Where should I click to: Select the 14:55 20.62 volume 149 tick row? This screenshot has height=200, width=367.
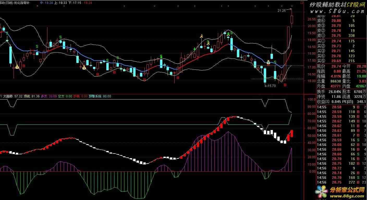point(342,121)
